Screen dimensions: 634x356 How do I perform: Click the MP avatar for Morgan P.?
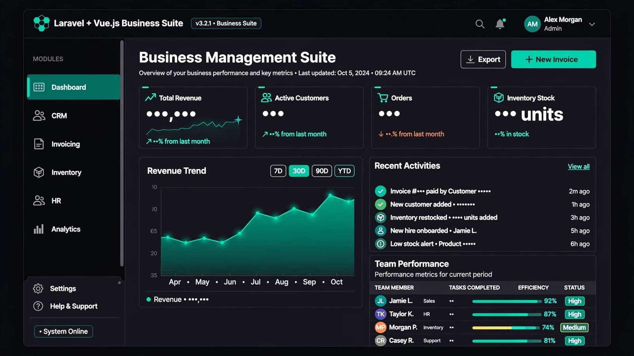point(380,328)
